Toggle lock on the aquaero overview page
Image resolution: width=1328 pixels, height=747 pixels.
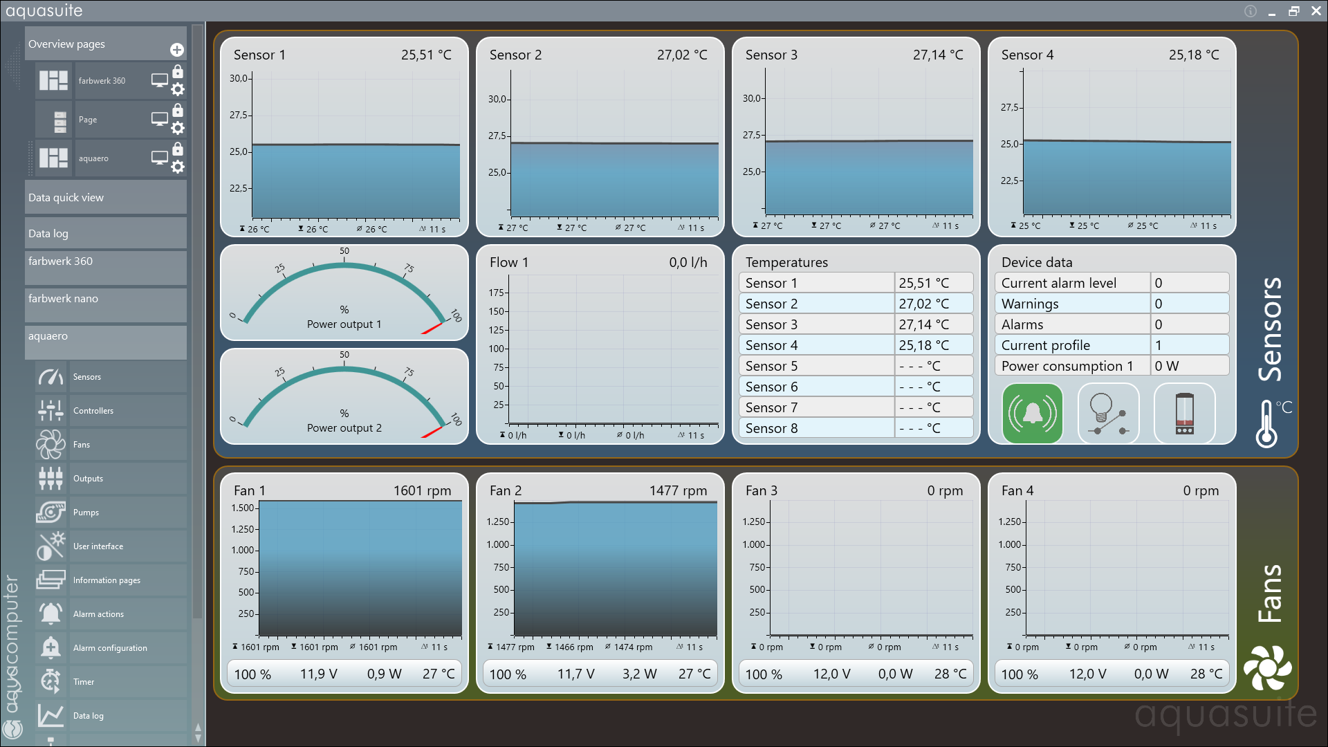click(x=178, y=149)
